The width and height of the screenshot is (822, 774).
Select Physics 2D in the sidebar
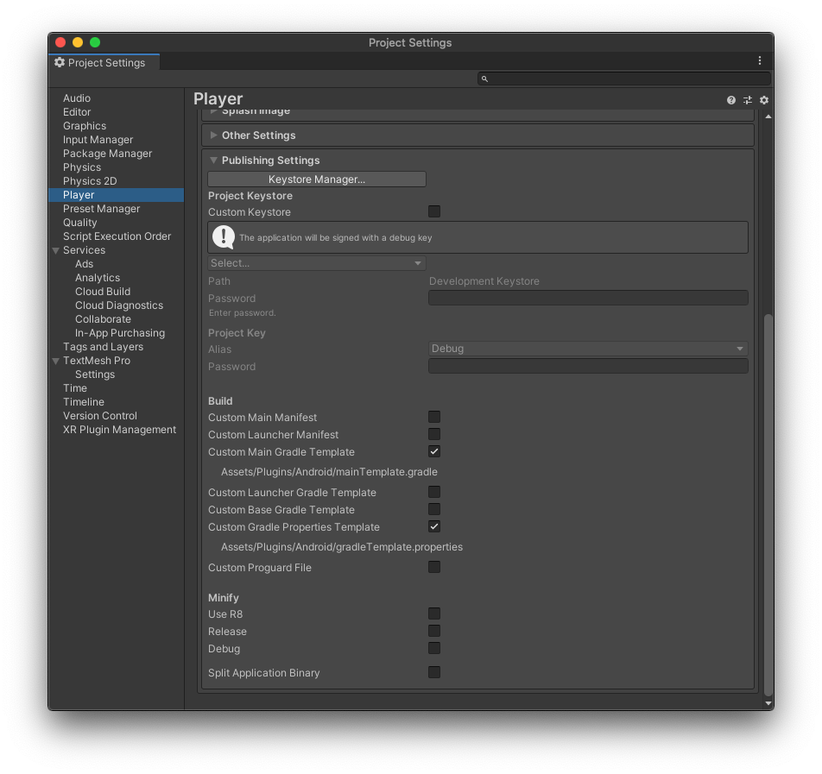pos(90,181)
